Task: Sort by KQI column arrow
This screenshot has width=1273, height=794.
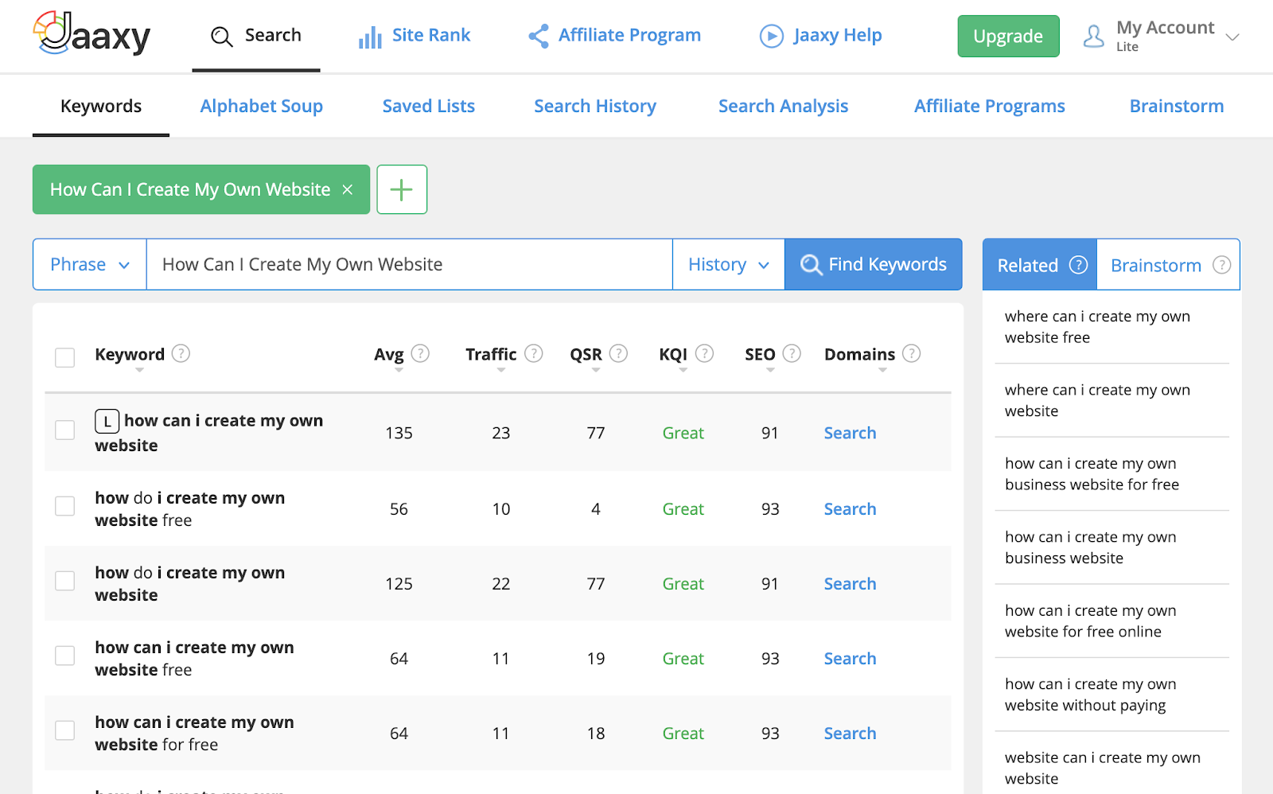Action: pos(683,370)
